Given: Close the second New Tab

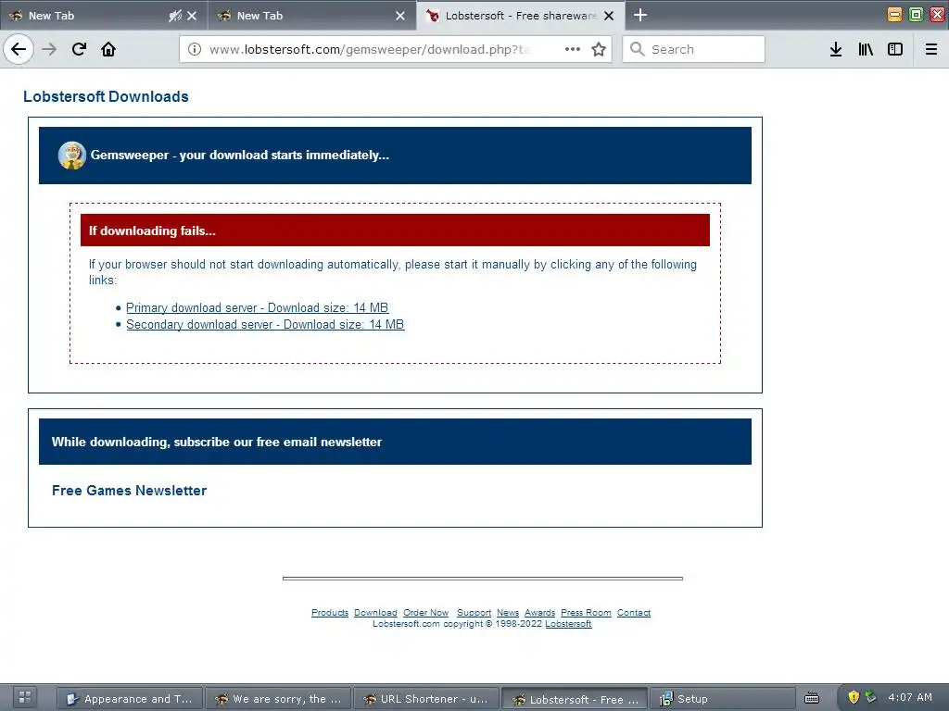Looking at the screenshot, I should (x=400, y=16).
